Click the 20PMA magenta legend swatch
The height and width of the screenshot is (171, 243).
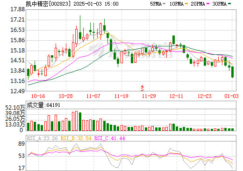(x=208, y=4)
